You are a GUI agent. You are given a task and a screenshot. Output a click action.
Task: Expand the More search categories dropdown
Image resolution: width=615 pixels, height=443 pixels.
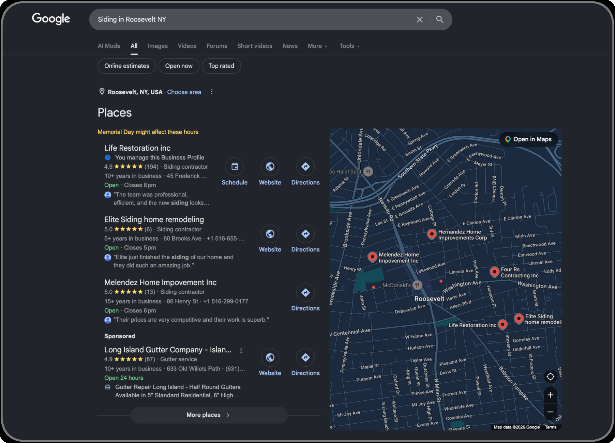pos(317,46)
